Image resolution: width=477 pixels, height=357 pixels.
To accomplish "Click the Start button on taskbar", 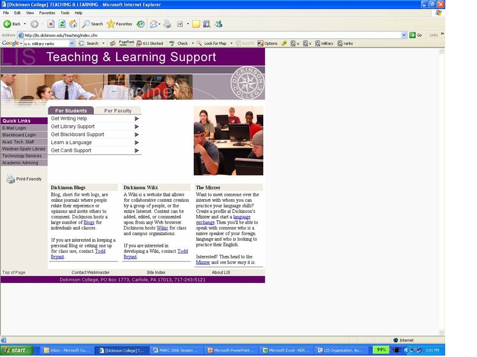I will point(16,350).
